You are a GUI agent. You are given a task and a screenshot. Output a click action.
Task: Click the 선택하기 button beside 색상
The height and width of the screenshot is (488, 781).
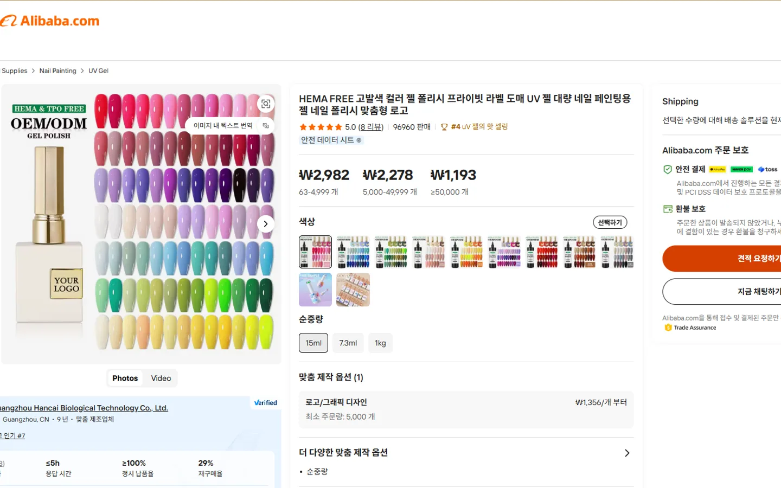click(610, 222)
